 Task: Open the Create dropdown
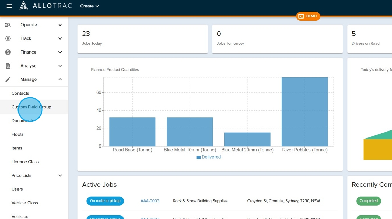click(x=89, y=6)
